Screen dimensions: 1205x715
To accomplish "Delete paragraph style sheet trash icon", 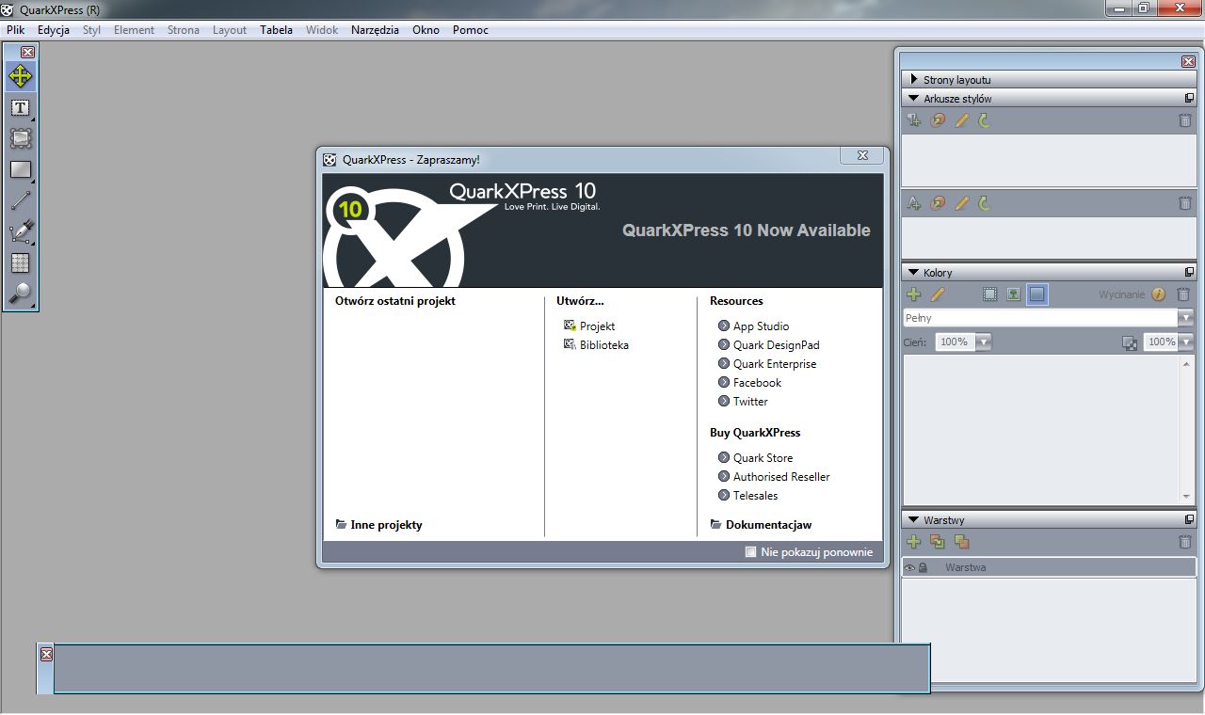I will click(x=1185, y=120).
